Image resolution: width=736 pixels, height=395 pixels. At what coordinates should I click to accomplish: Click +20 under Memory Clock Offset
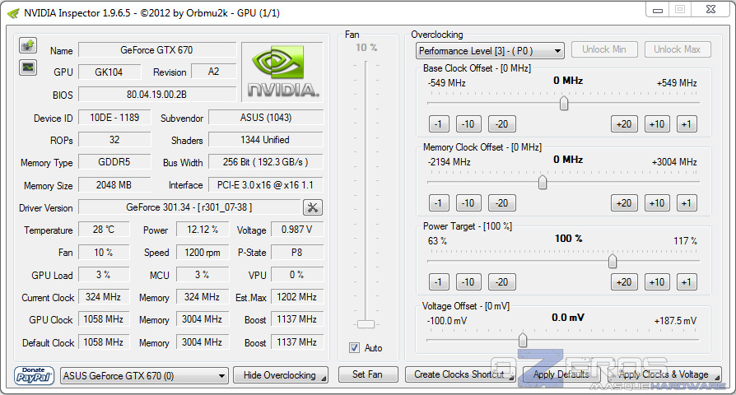[624, 203]
